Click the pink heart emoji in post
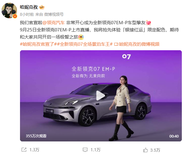The height and width of the screenshot is (154, 186). click(148, 23)
